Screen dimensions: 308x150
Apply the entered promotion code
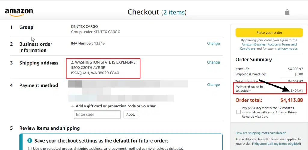tap(131, 114)
